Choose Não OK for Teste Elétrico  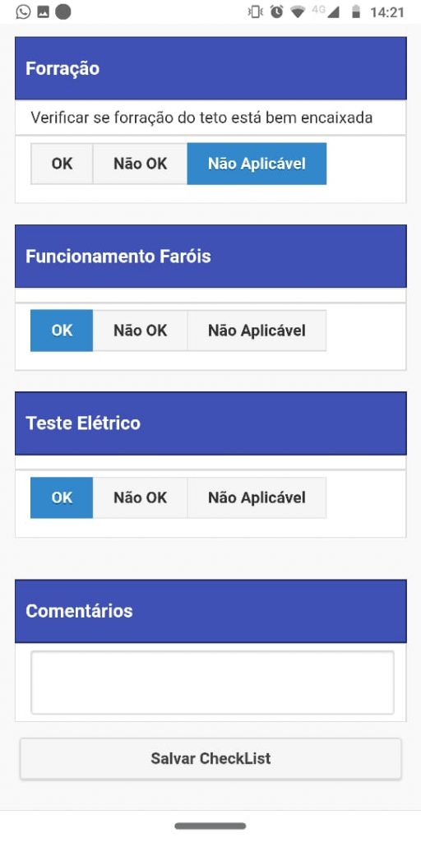[140, 497]
